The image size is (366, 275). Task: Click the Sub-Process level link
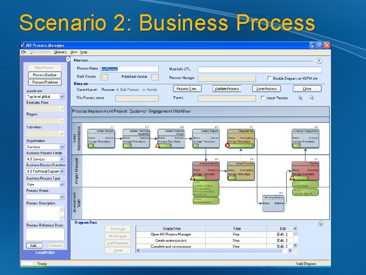[130, 90]
